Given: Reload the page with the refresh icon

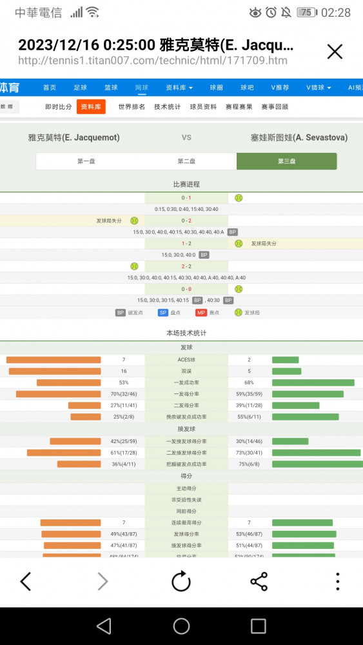Looking at the screenshot, I should 181,582.
